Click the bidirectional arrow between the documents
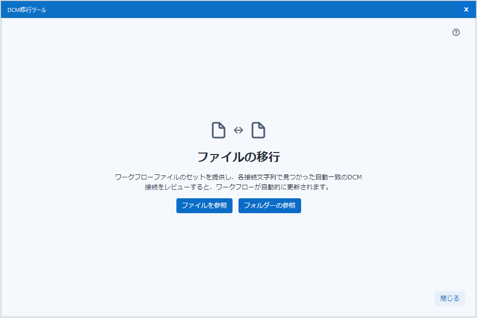Screen dimensions: 477x318 pos(238,130)
